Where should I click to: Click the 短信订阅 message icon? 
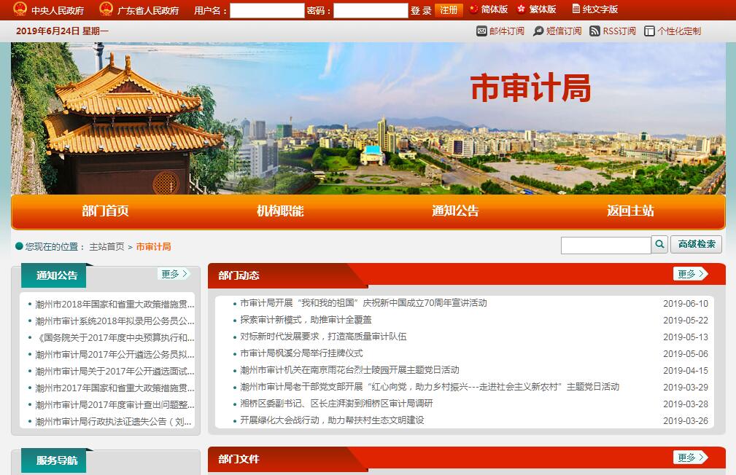[x=539, y=31]
